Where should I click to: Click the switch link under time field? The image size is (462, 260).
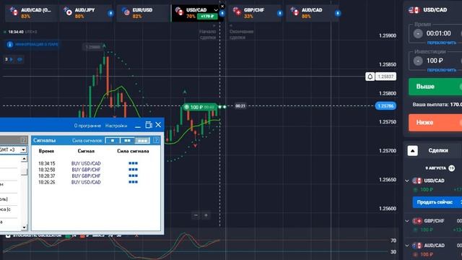pos(441,43)
